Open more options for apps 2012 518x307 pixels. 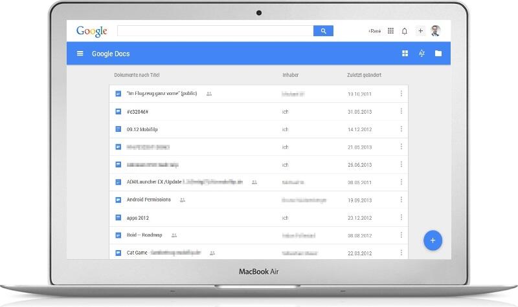pos(401,218)
